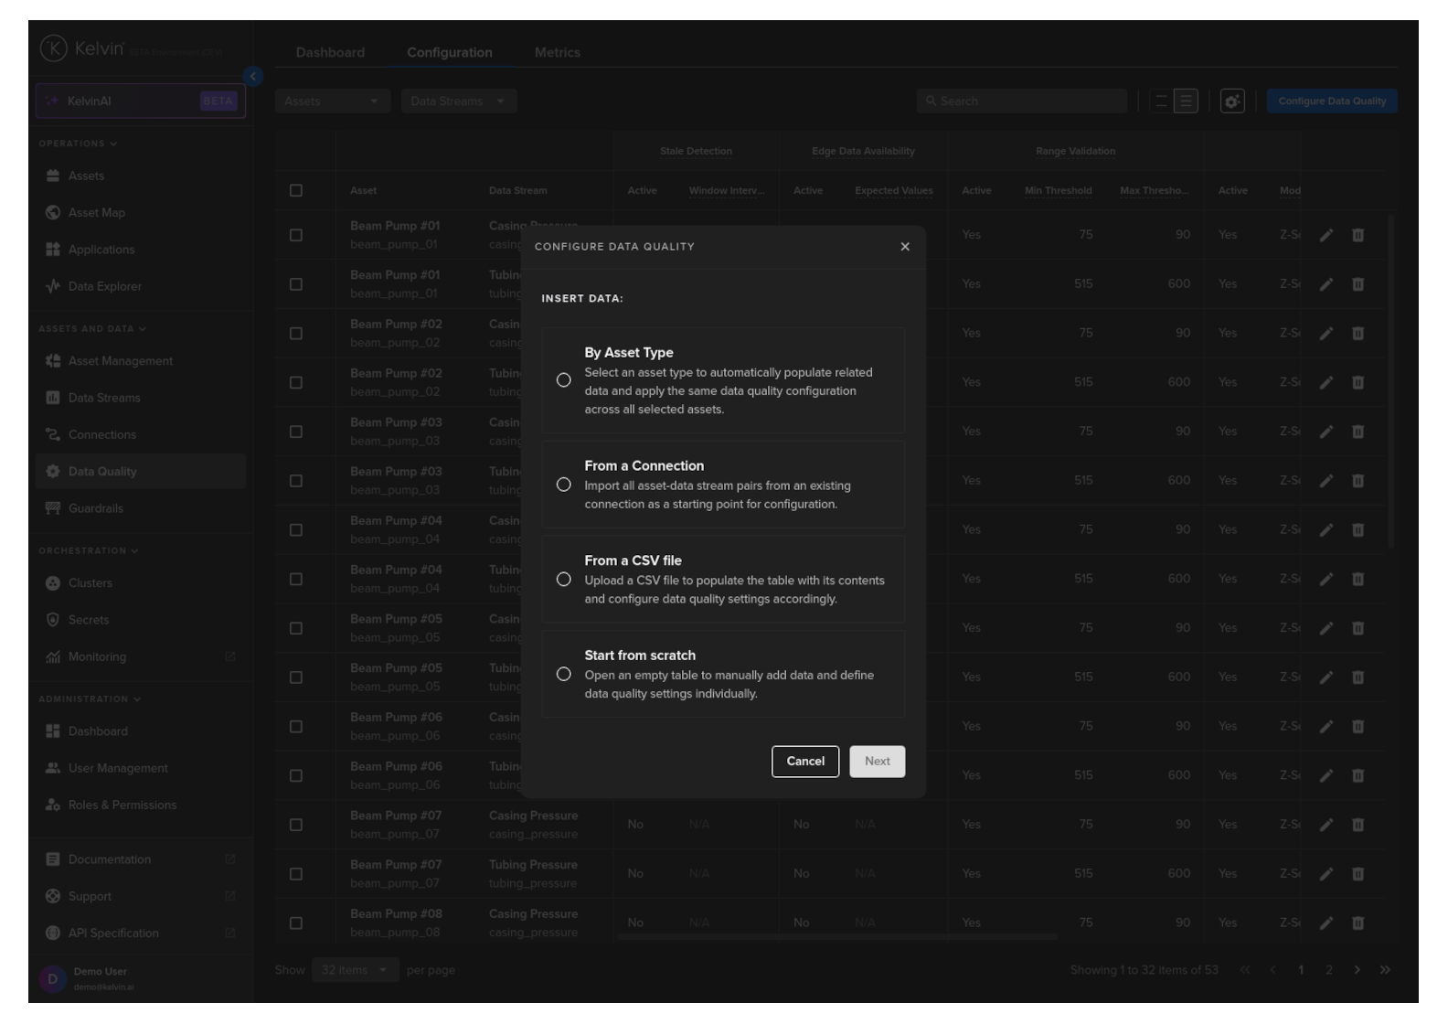The width and height of the screenshot is (1448, 1024).
Task: Click the horizontal scrollbar under the table
Action: tap(836, 937)
